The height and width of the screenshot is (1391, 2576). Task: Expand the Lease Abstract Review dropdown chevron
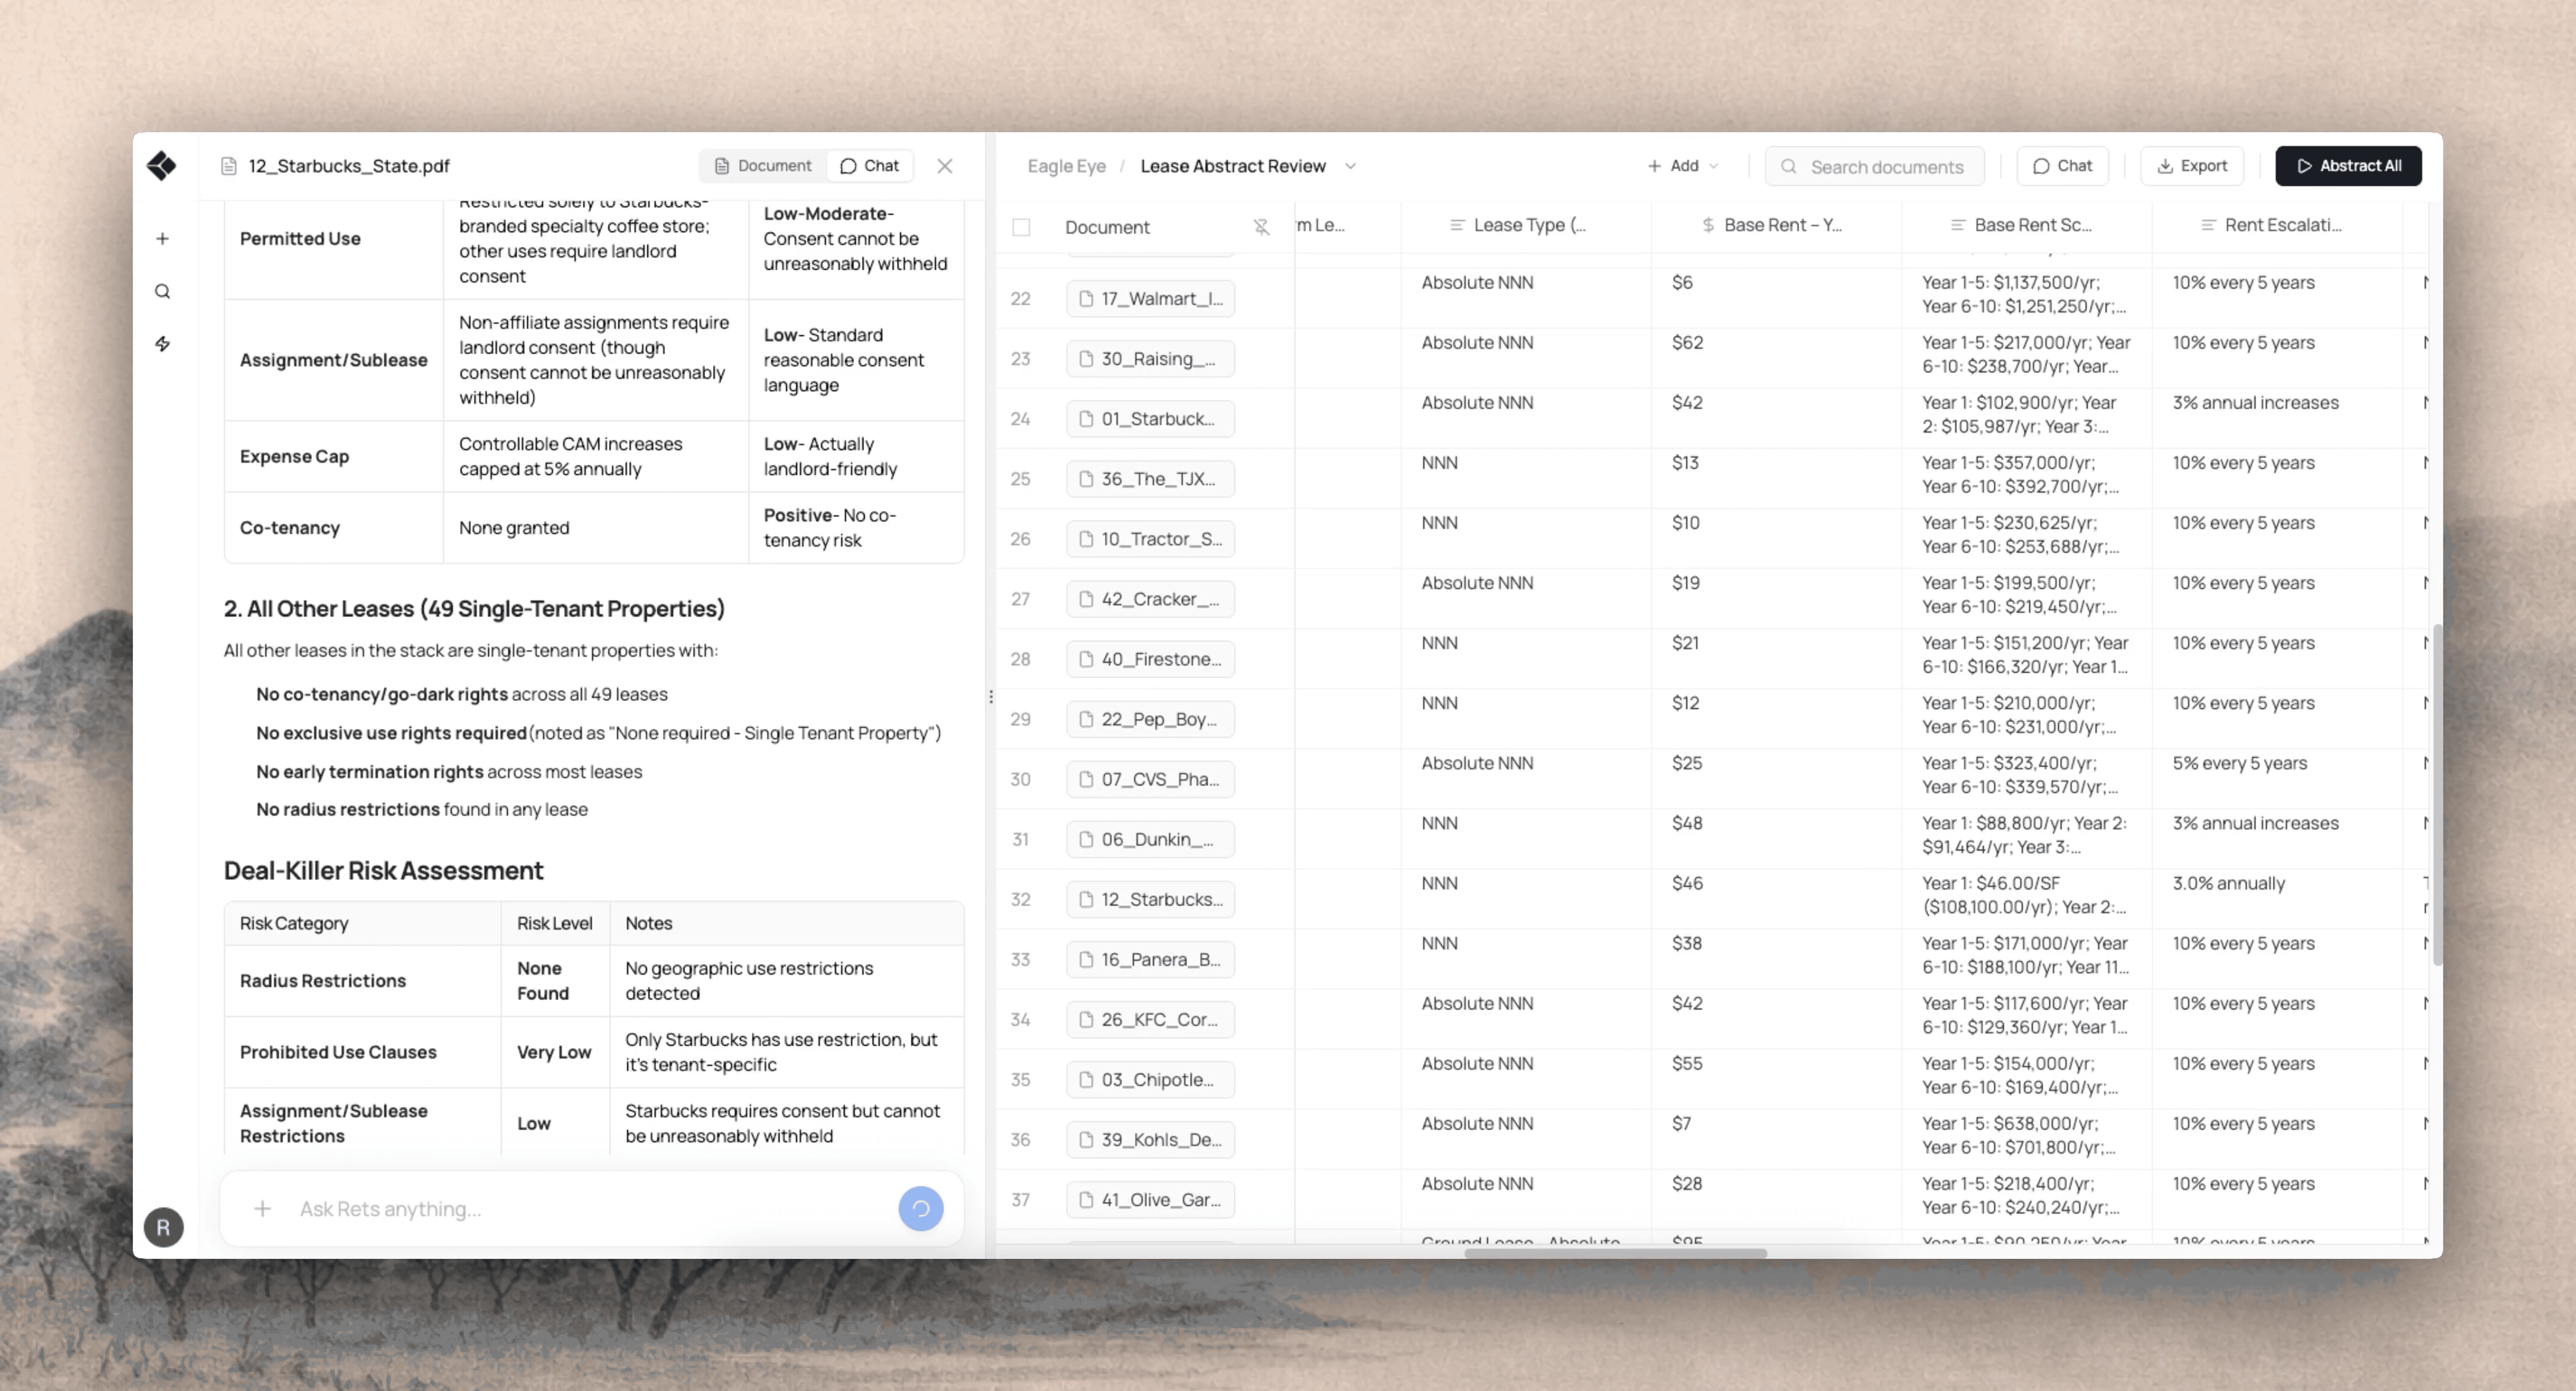1350,166
